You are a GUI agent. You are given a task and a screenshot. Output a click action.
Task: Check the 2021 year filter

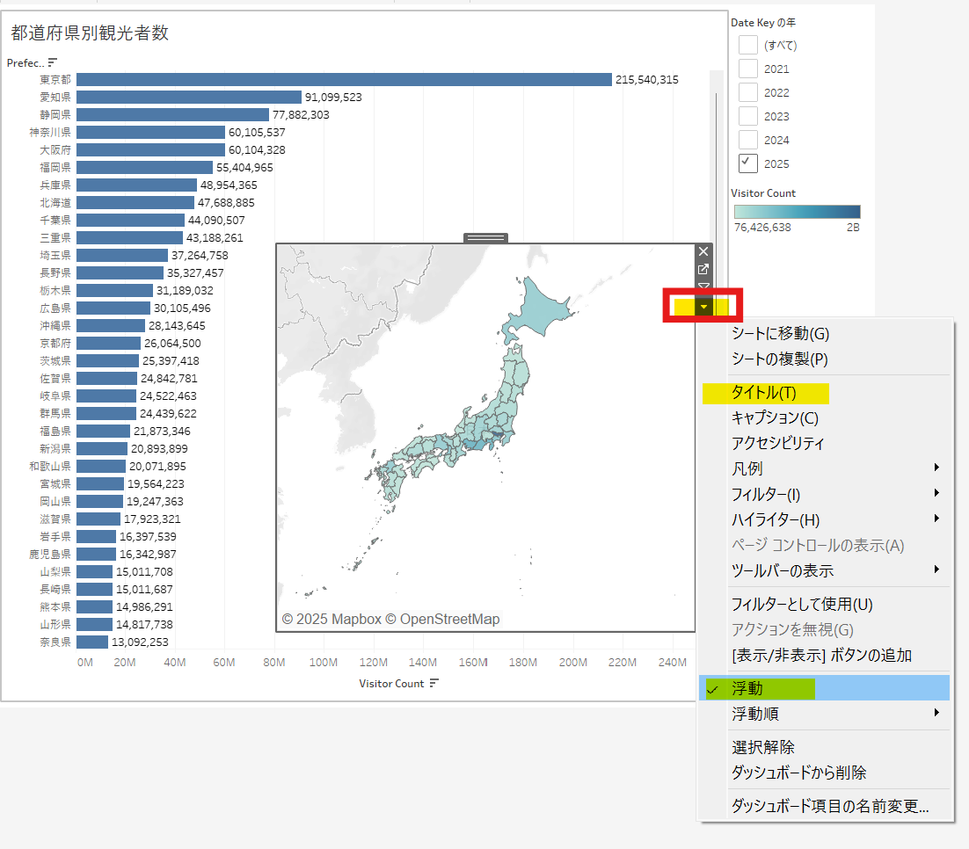tap(747, 69)
